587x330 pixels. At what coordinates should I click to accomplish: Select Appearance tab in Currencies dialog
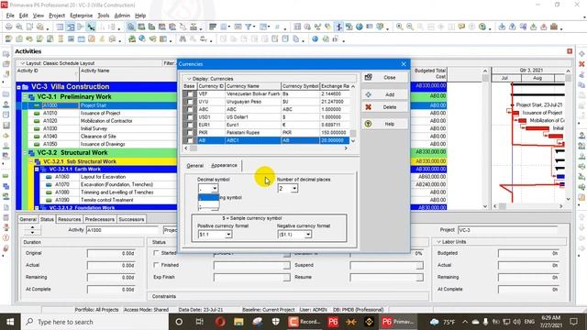click(224, 165)
